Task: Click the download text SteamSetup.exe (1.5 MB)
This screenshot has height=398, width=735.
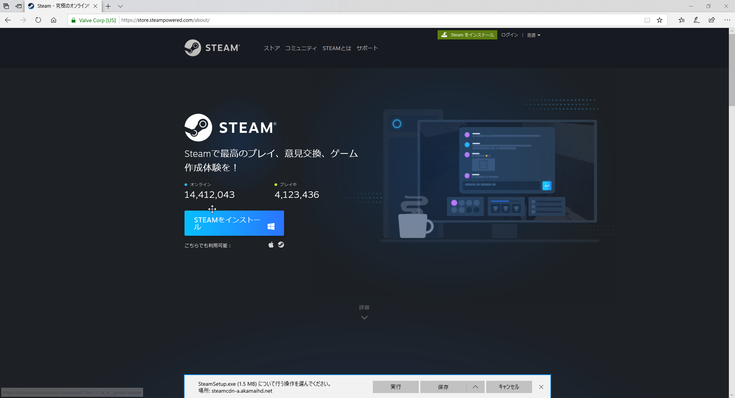Action: pyautogui.click(x=227, y=384)
